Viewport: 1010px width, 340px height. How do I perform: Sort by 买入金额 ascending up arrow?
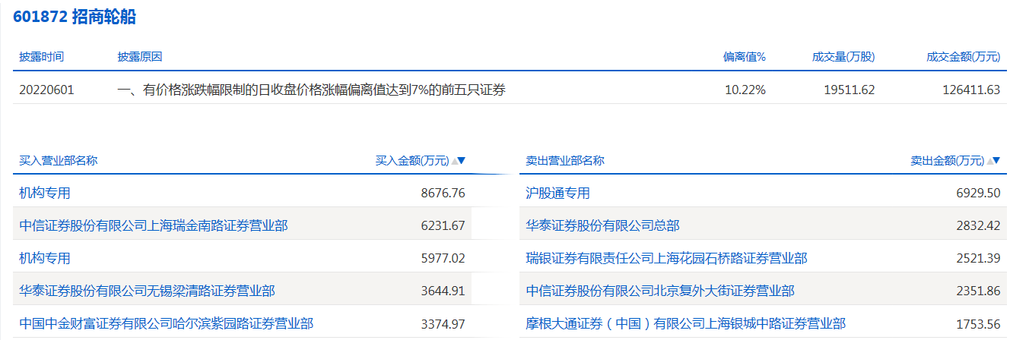(454, 161)
